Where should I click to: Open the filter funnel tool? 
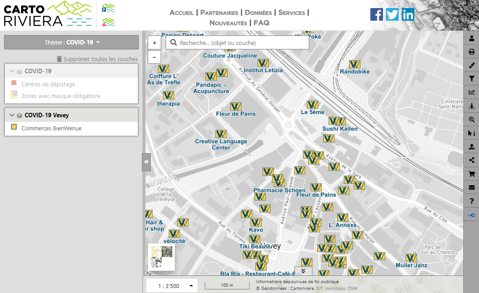point(472,79)
